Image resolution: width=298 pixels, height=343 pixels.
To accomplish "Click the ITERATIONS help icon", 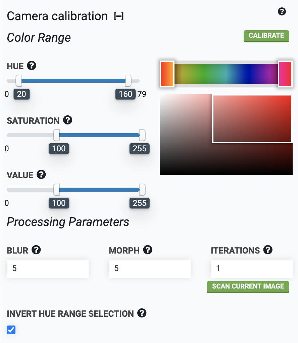I will tap(267, 250).
